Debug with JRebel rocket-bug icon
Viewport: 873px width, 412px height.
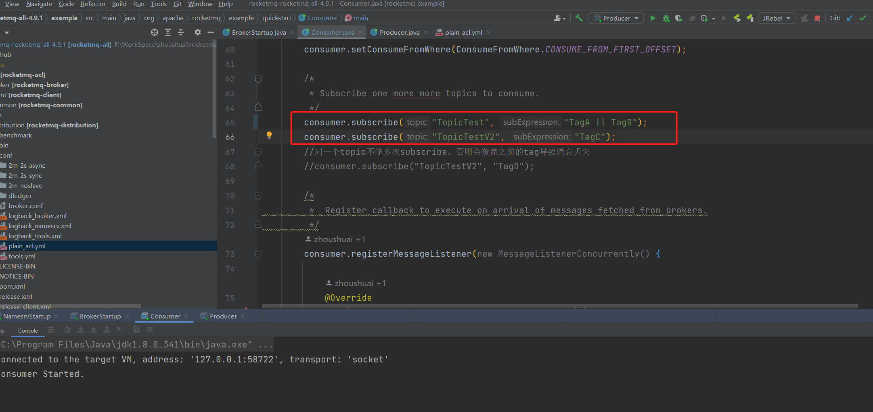(750, 18)
